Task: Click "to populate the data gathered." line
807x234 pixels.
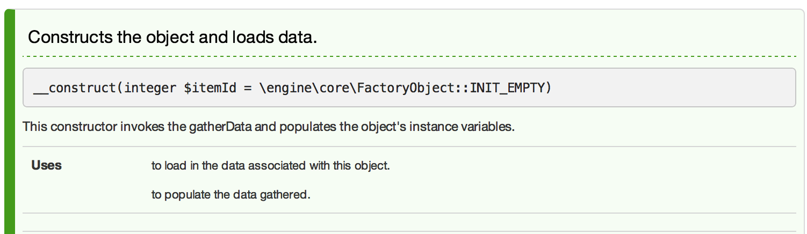Action: pos(231,194)
